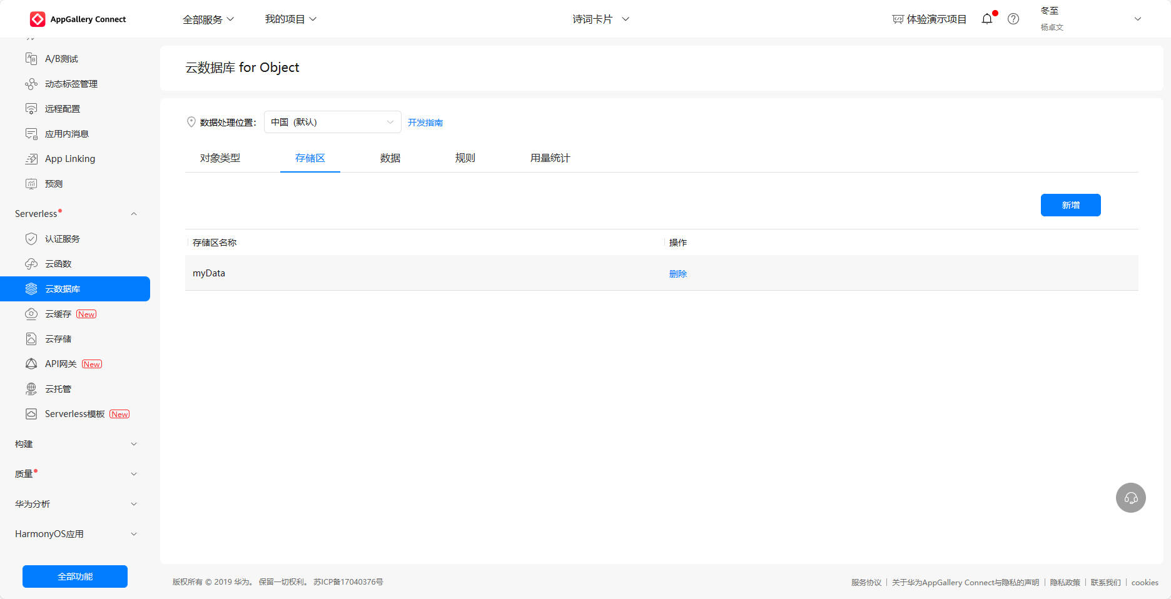Open 动态标签管理 icon in sidebar

(31, 84)
